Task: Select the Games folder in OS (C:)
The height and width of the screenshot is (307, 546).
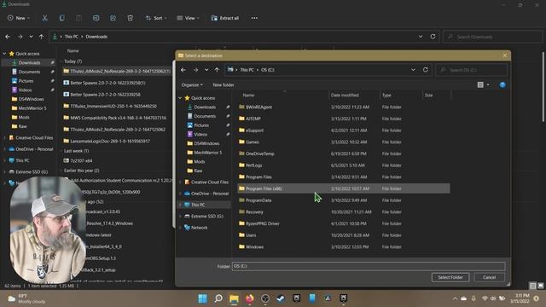Action: [344, 142]
